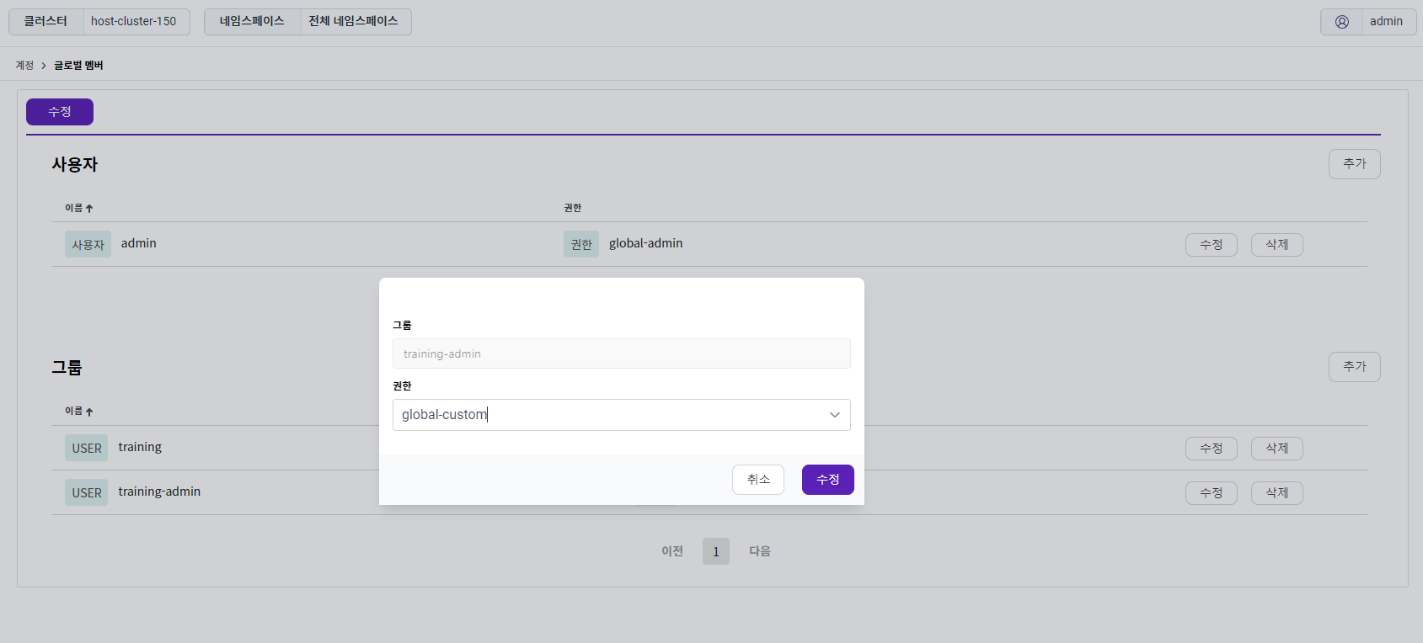Viewport: 1423px width, 643px height.
Task: Click the 사용자 tag beside admin
Action: tap(88, 244)
